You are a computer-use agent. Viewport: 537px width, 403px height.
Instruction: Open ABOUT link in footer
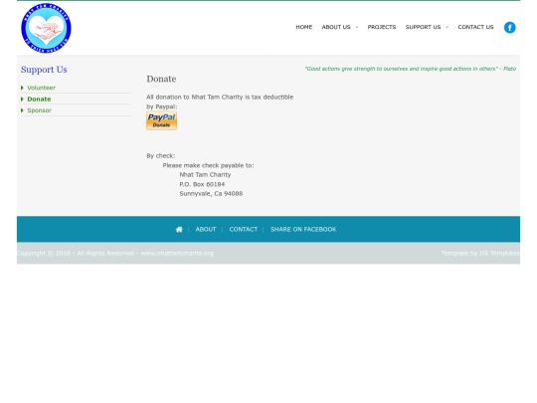click(206, 229)
